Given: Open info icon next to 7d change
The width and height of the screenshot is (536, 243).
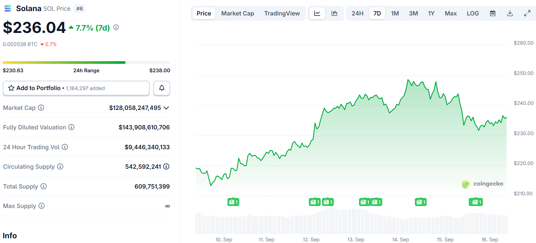Looking at the screenshot, I should tap(116, 27).
